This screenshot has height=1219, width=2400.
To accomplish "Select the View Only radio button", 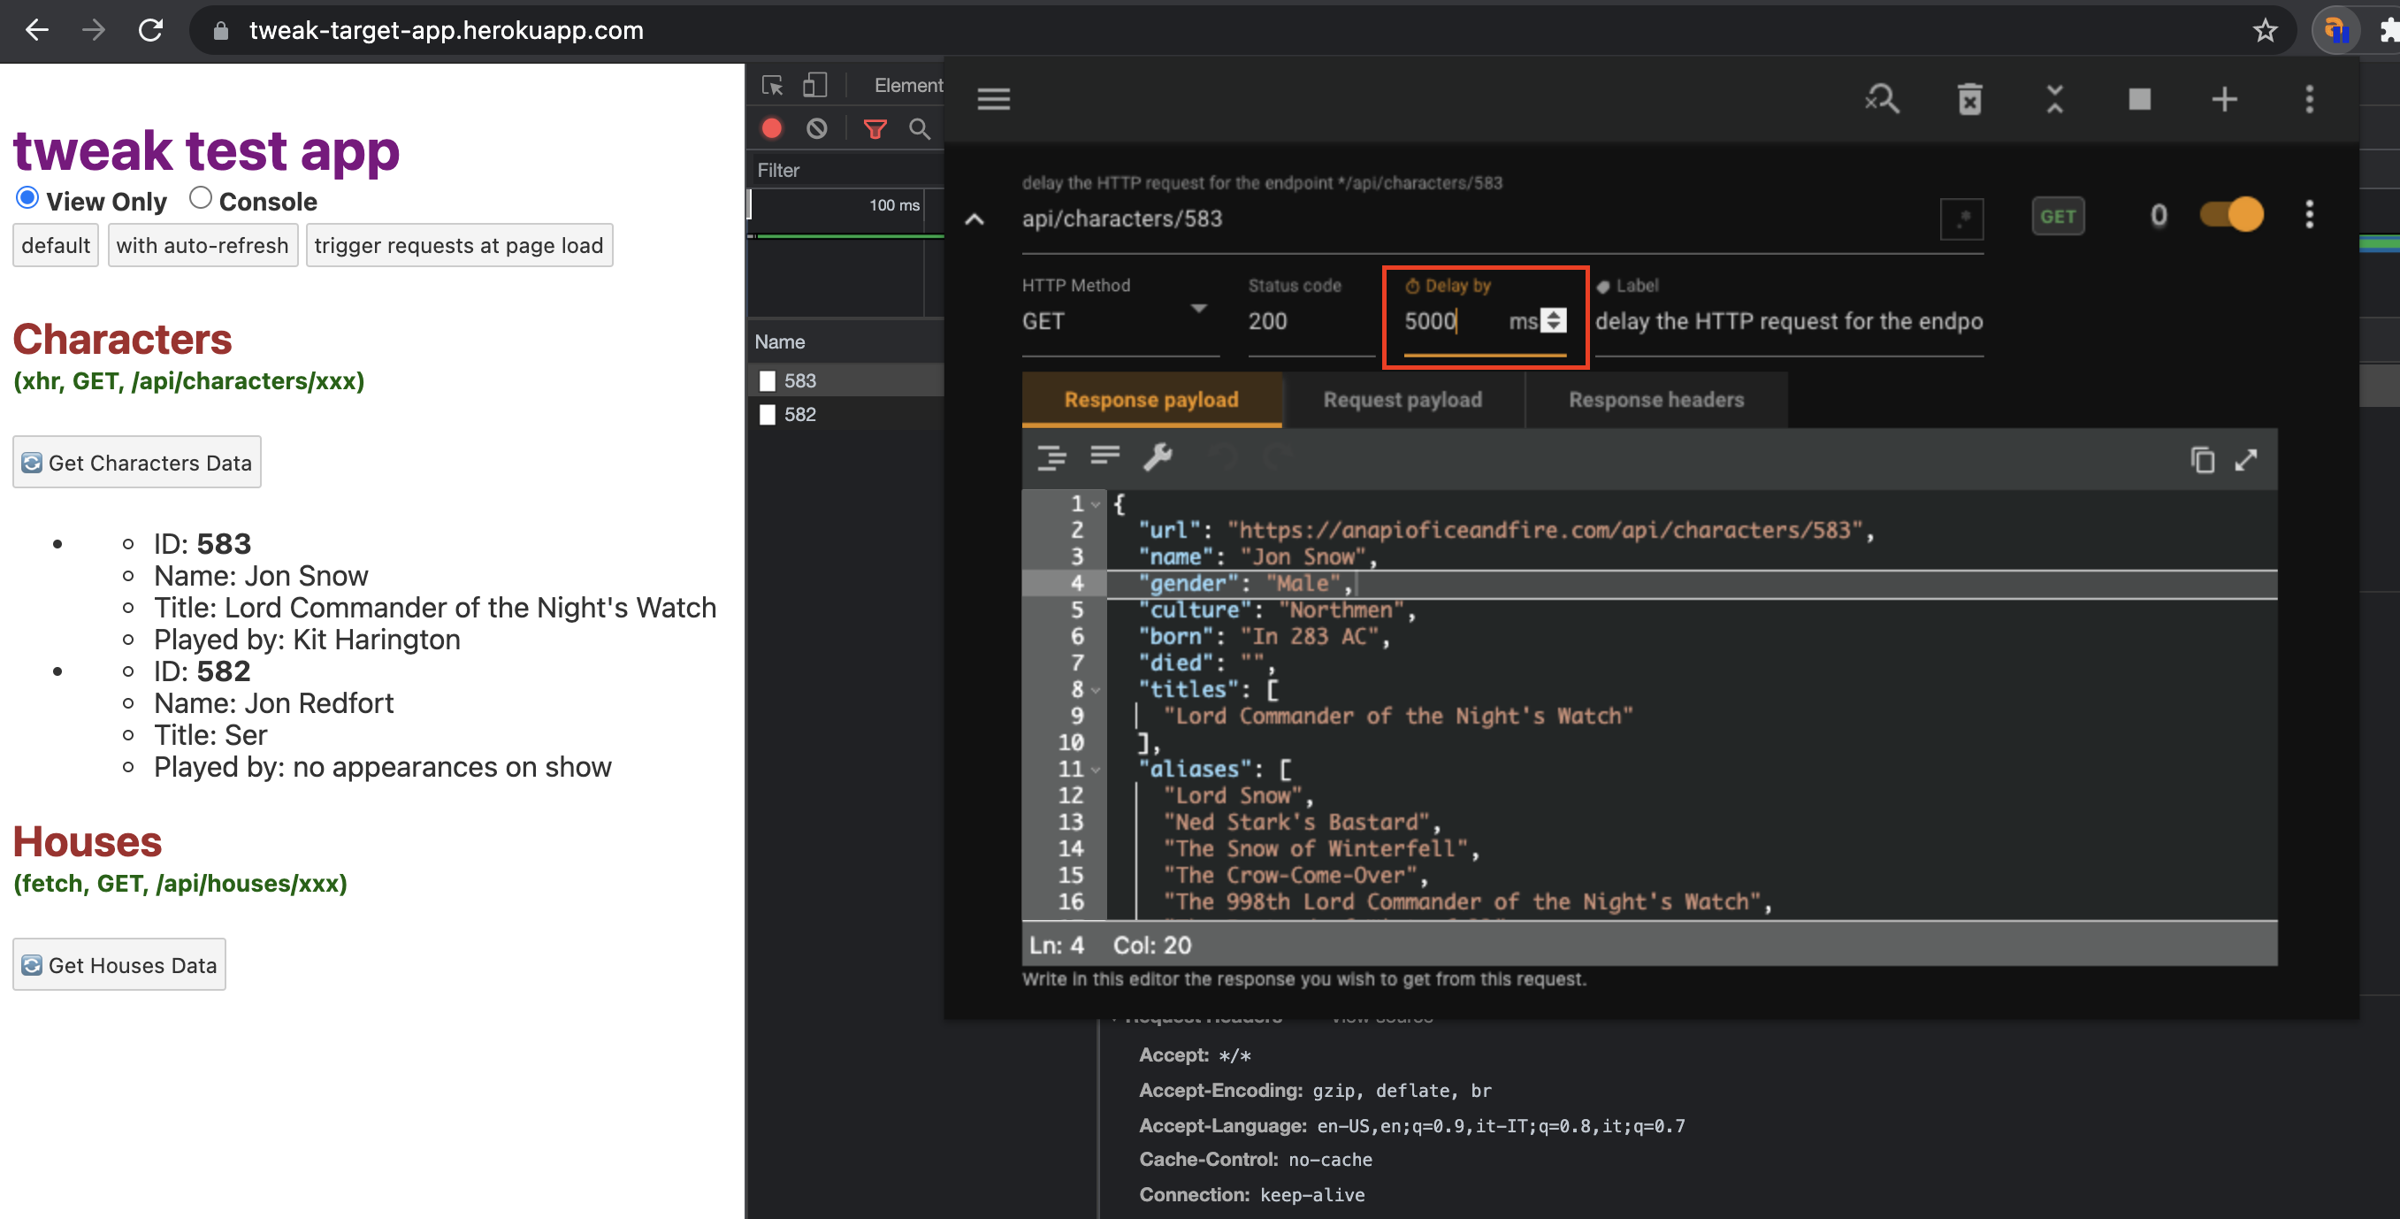I will coord(27,198).
